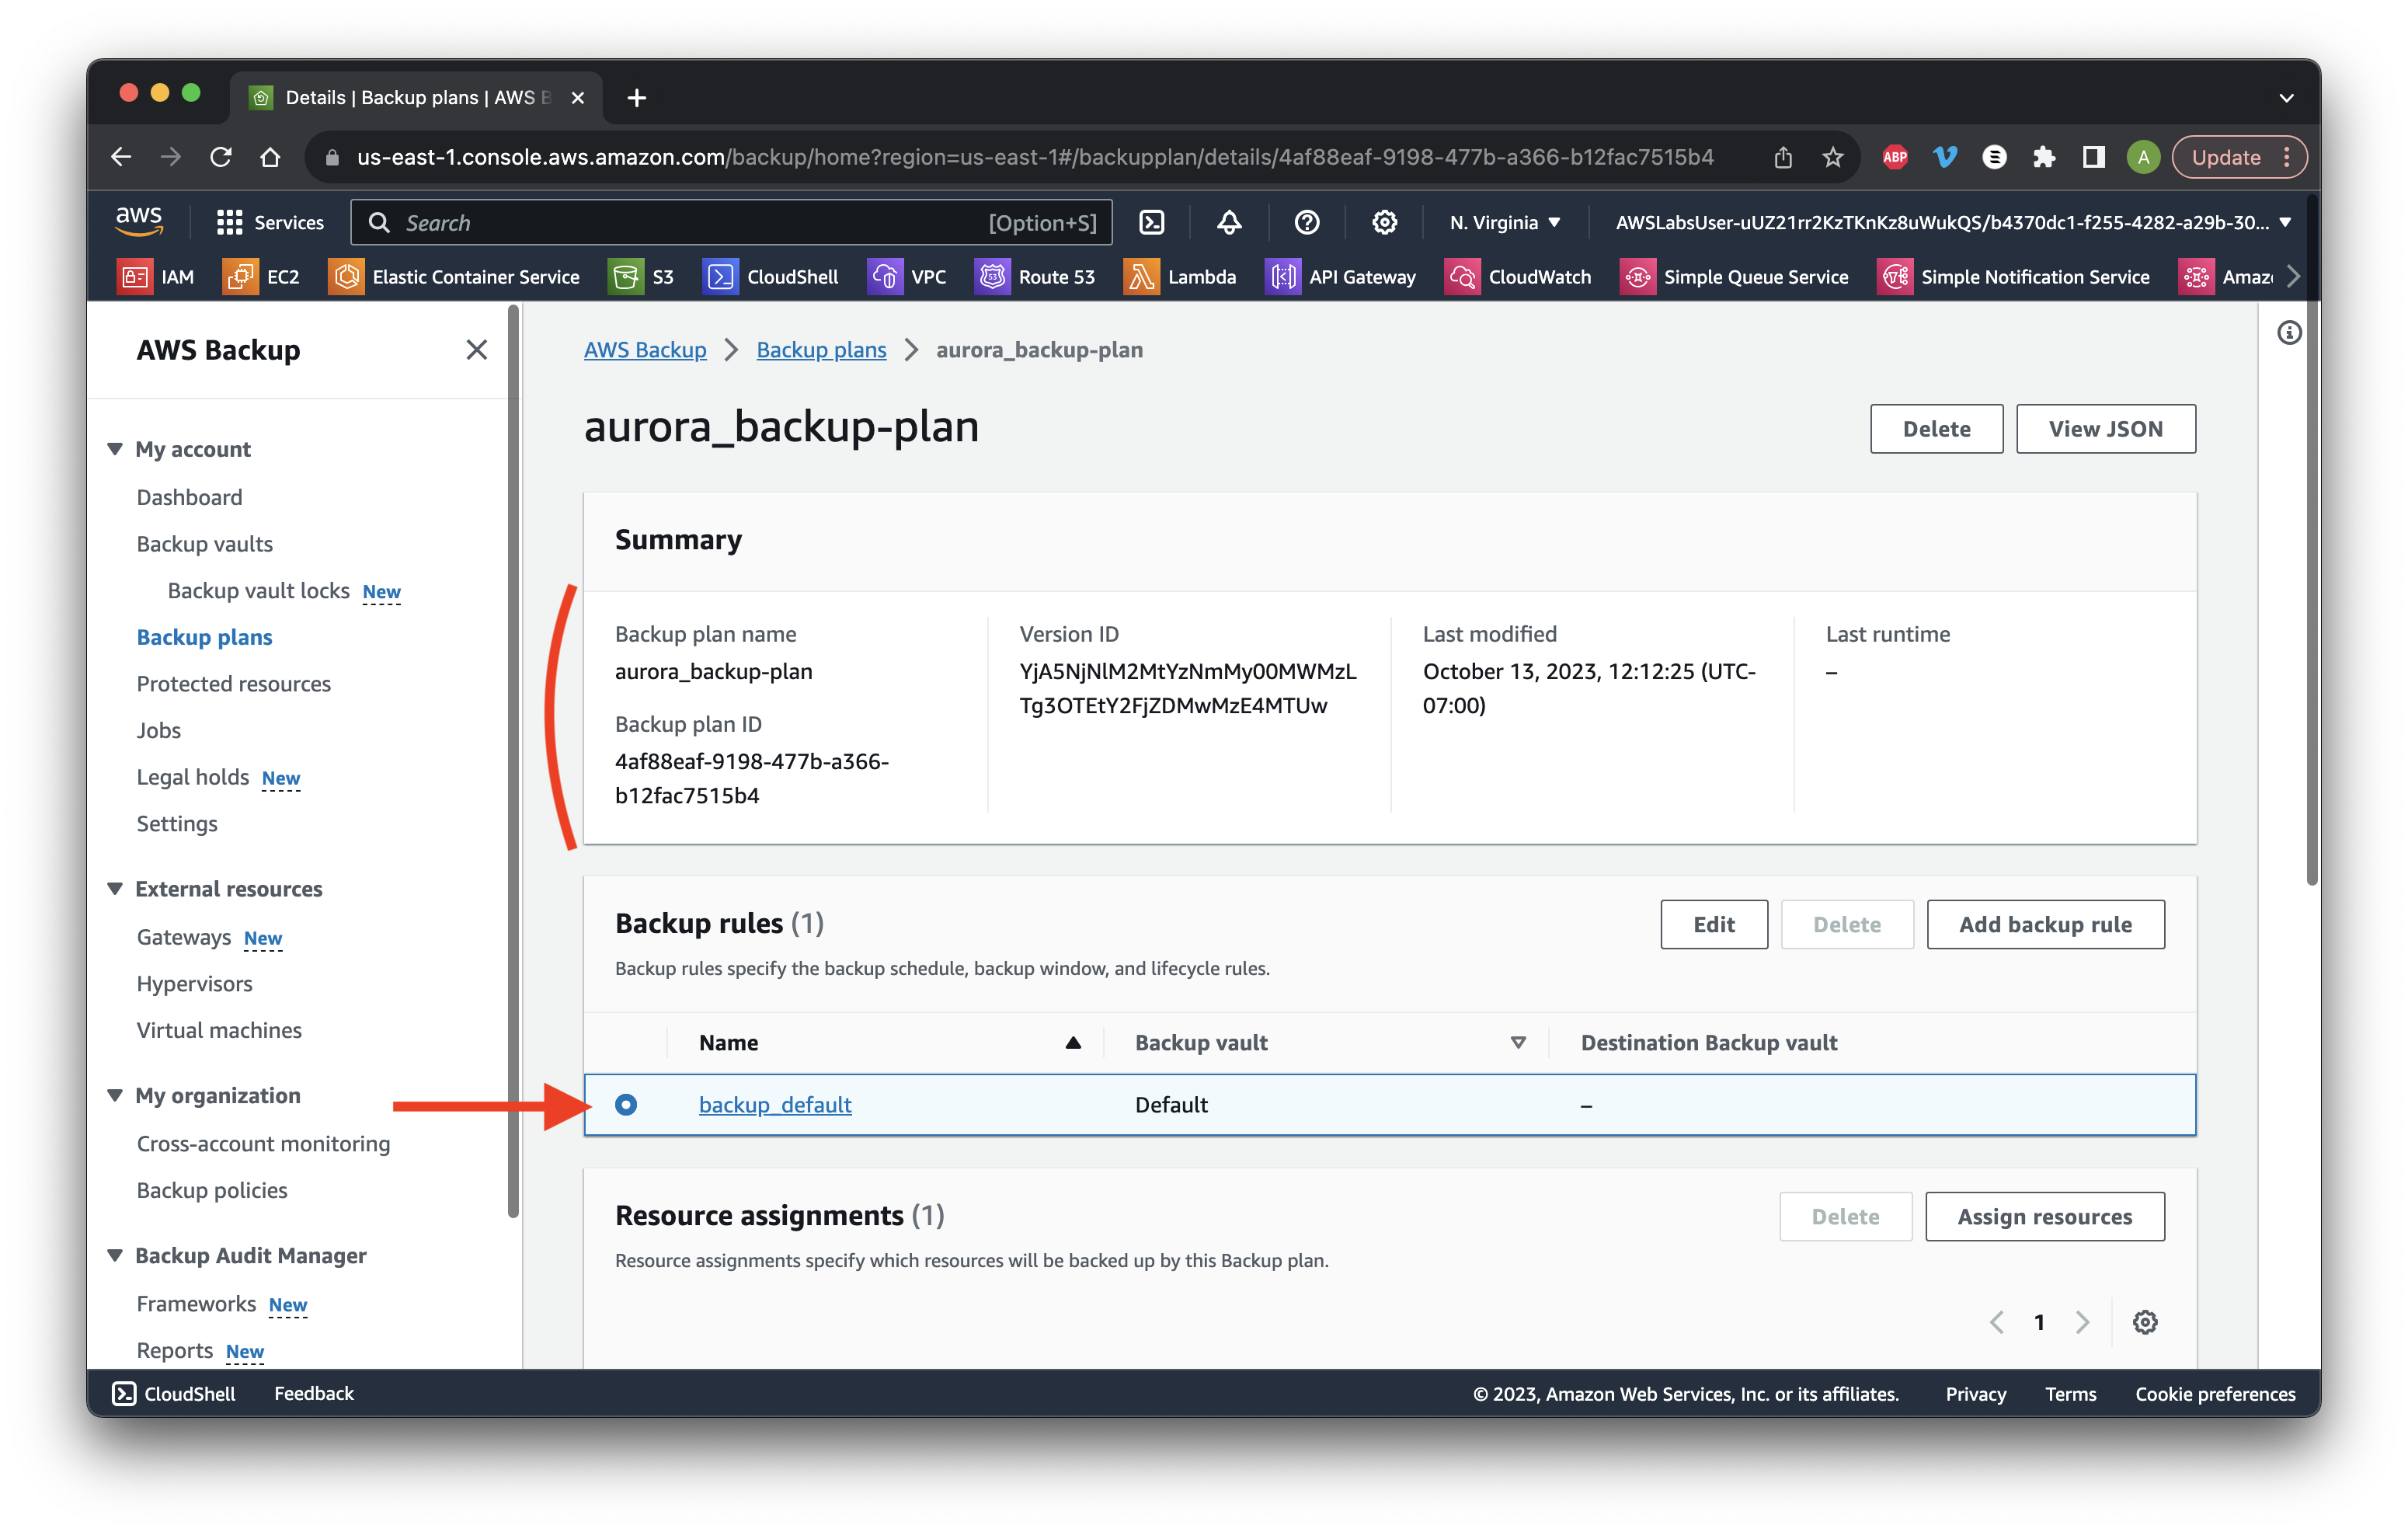The image size is (2408, 1532).
Task: Click the Assign resources button
Action: (x=2044, y=1216)
